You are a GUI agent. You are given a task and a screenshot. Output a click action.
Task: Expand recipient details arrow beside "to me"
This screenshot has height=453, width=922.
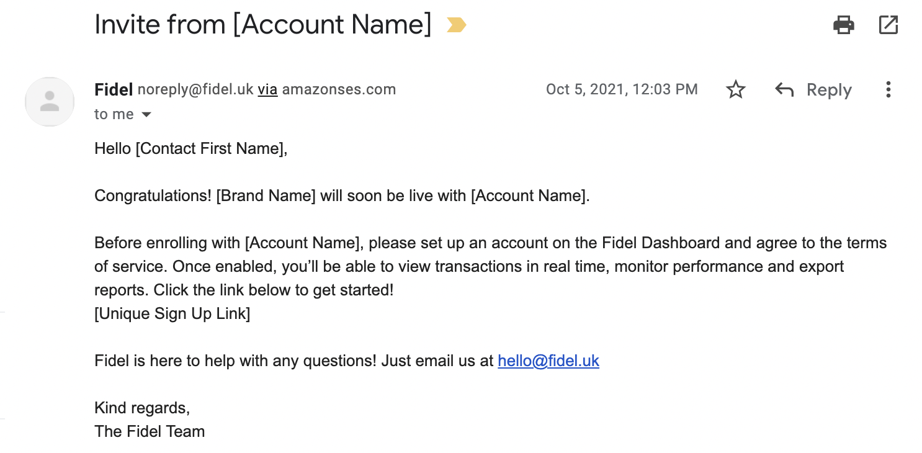tap(147, 115)
